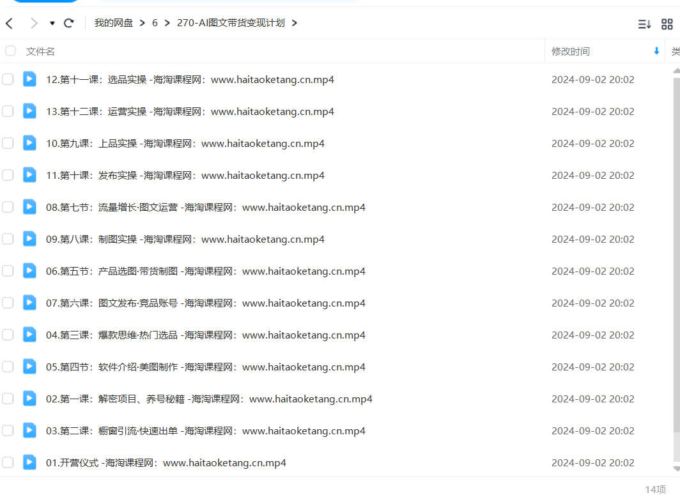Toggle the blue sort direction arrow
680x495 pixels.
pos(656,51)
